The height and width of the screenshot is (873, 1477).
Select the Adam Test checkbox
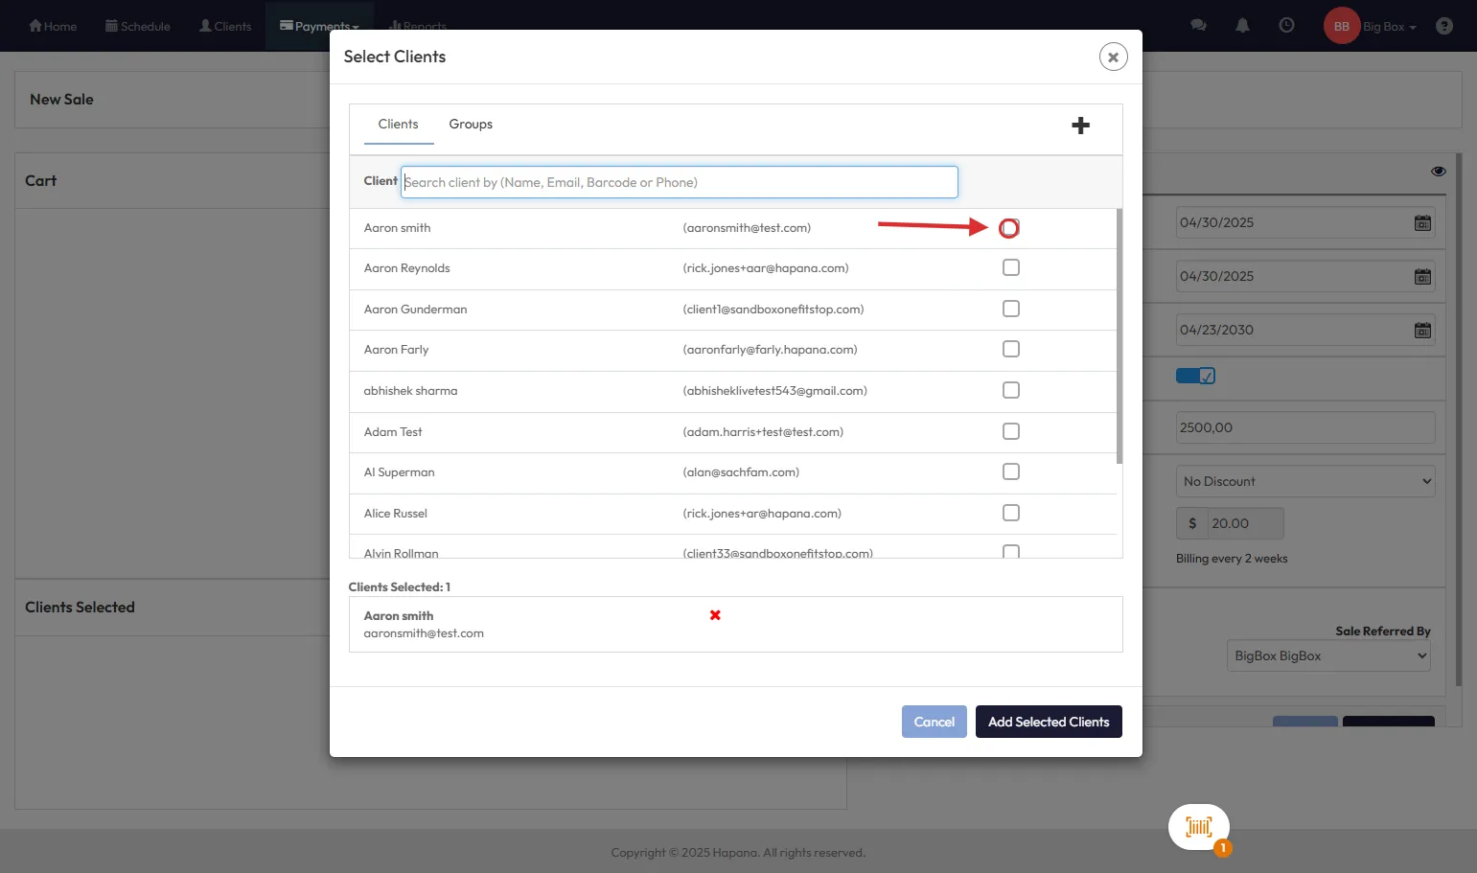point(1010,431)
